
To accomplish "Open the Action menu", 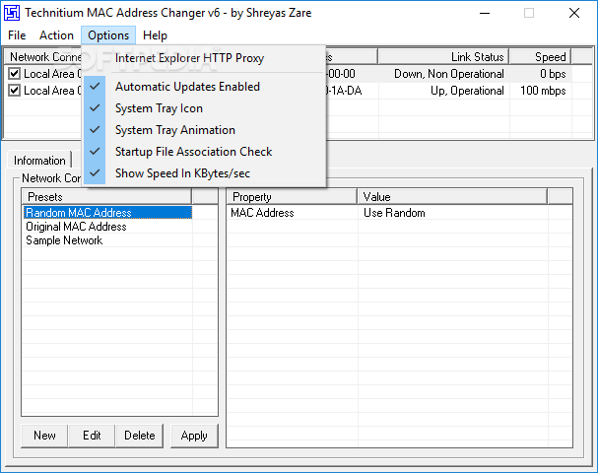I will pos(56,35).
